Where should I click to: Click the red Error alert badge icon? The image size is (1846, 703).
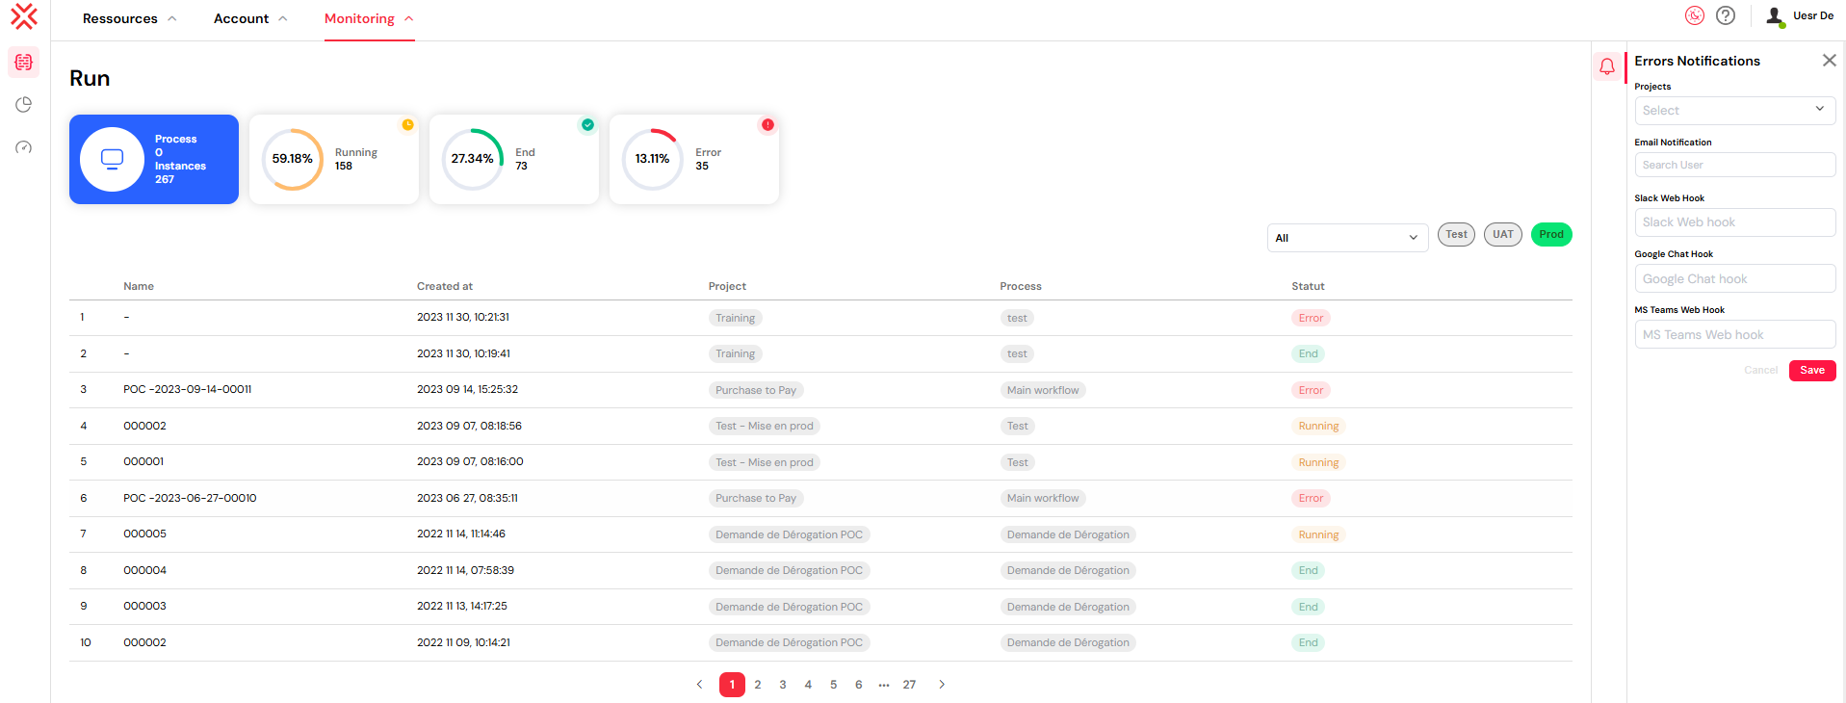point(767,125)
